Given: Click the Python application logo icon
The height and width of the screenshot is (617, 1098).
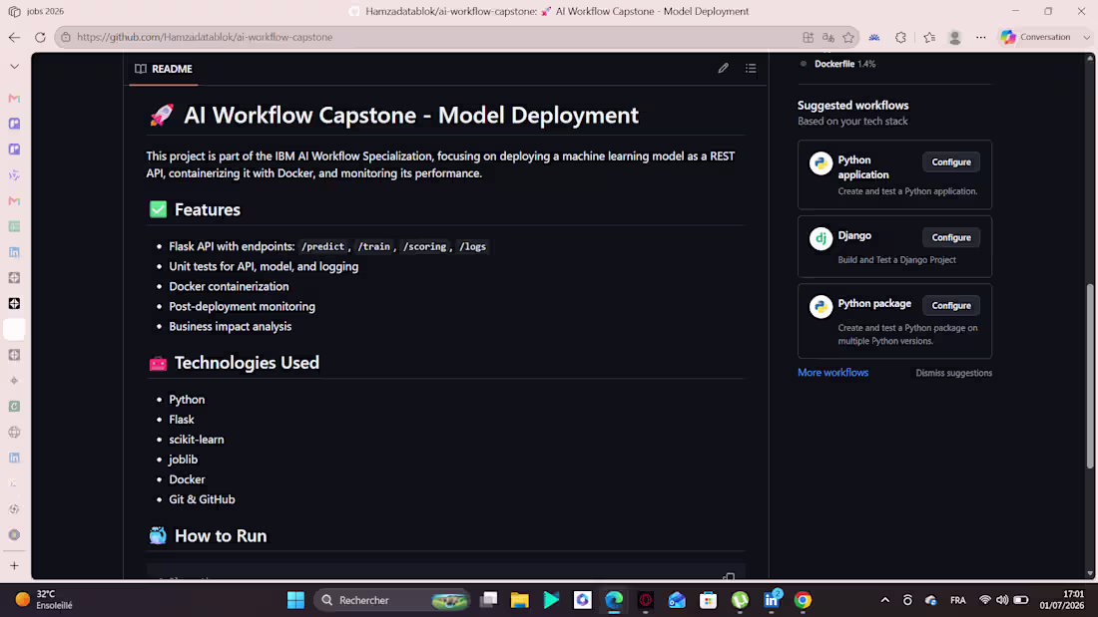Looking at the screenshot, I should pos(821,163).
